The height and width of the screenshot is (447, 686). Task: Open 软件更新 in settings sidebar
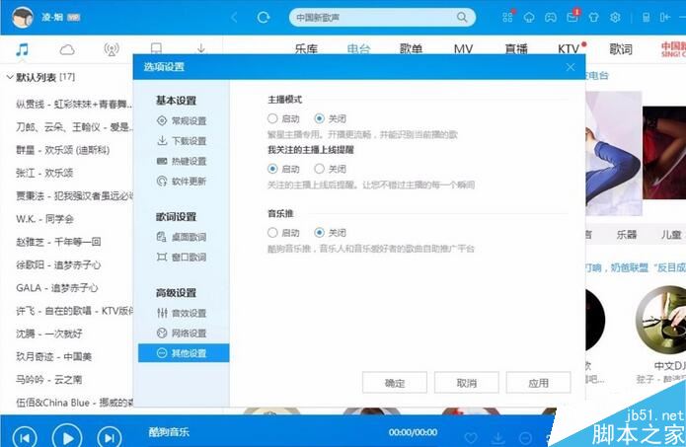[x=182, y=182]
